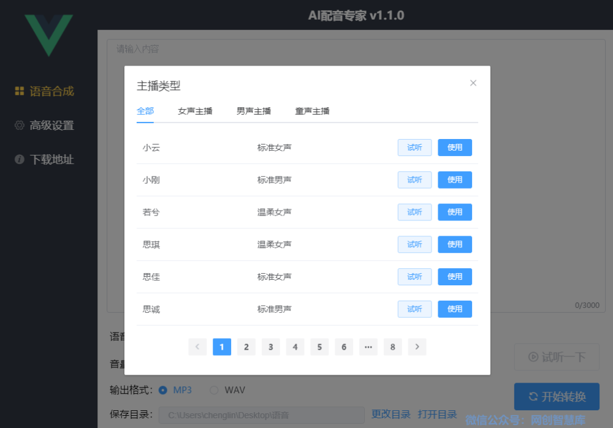This screenshot has height=428, width=613.
Task: Click 试听一下 button
Action: [x=557, y=357]
